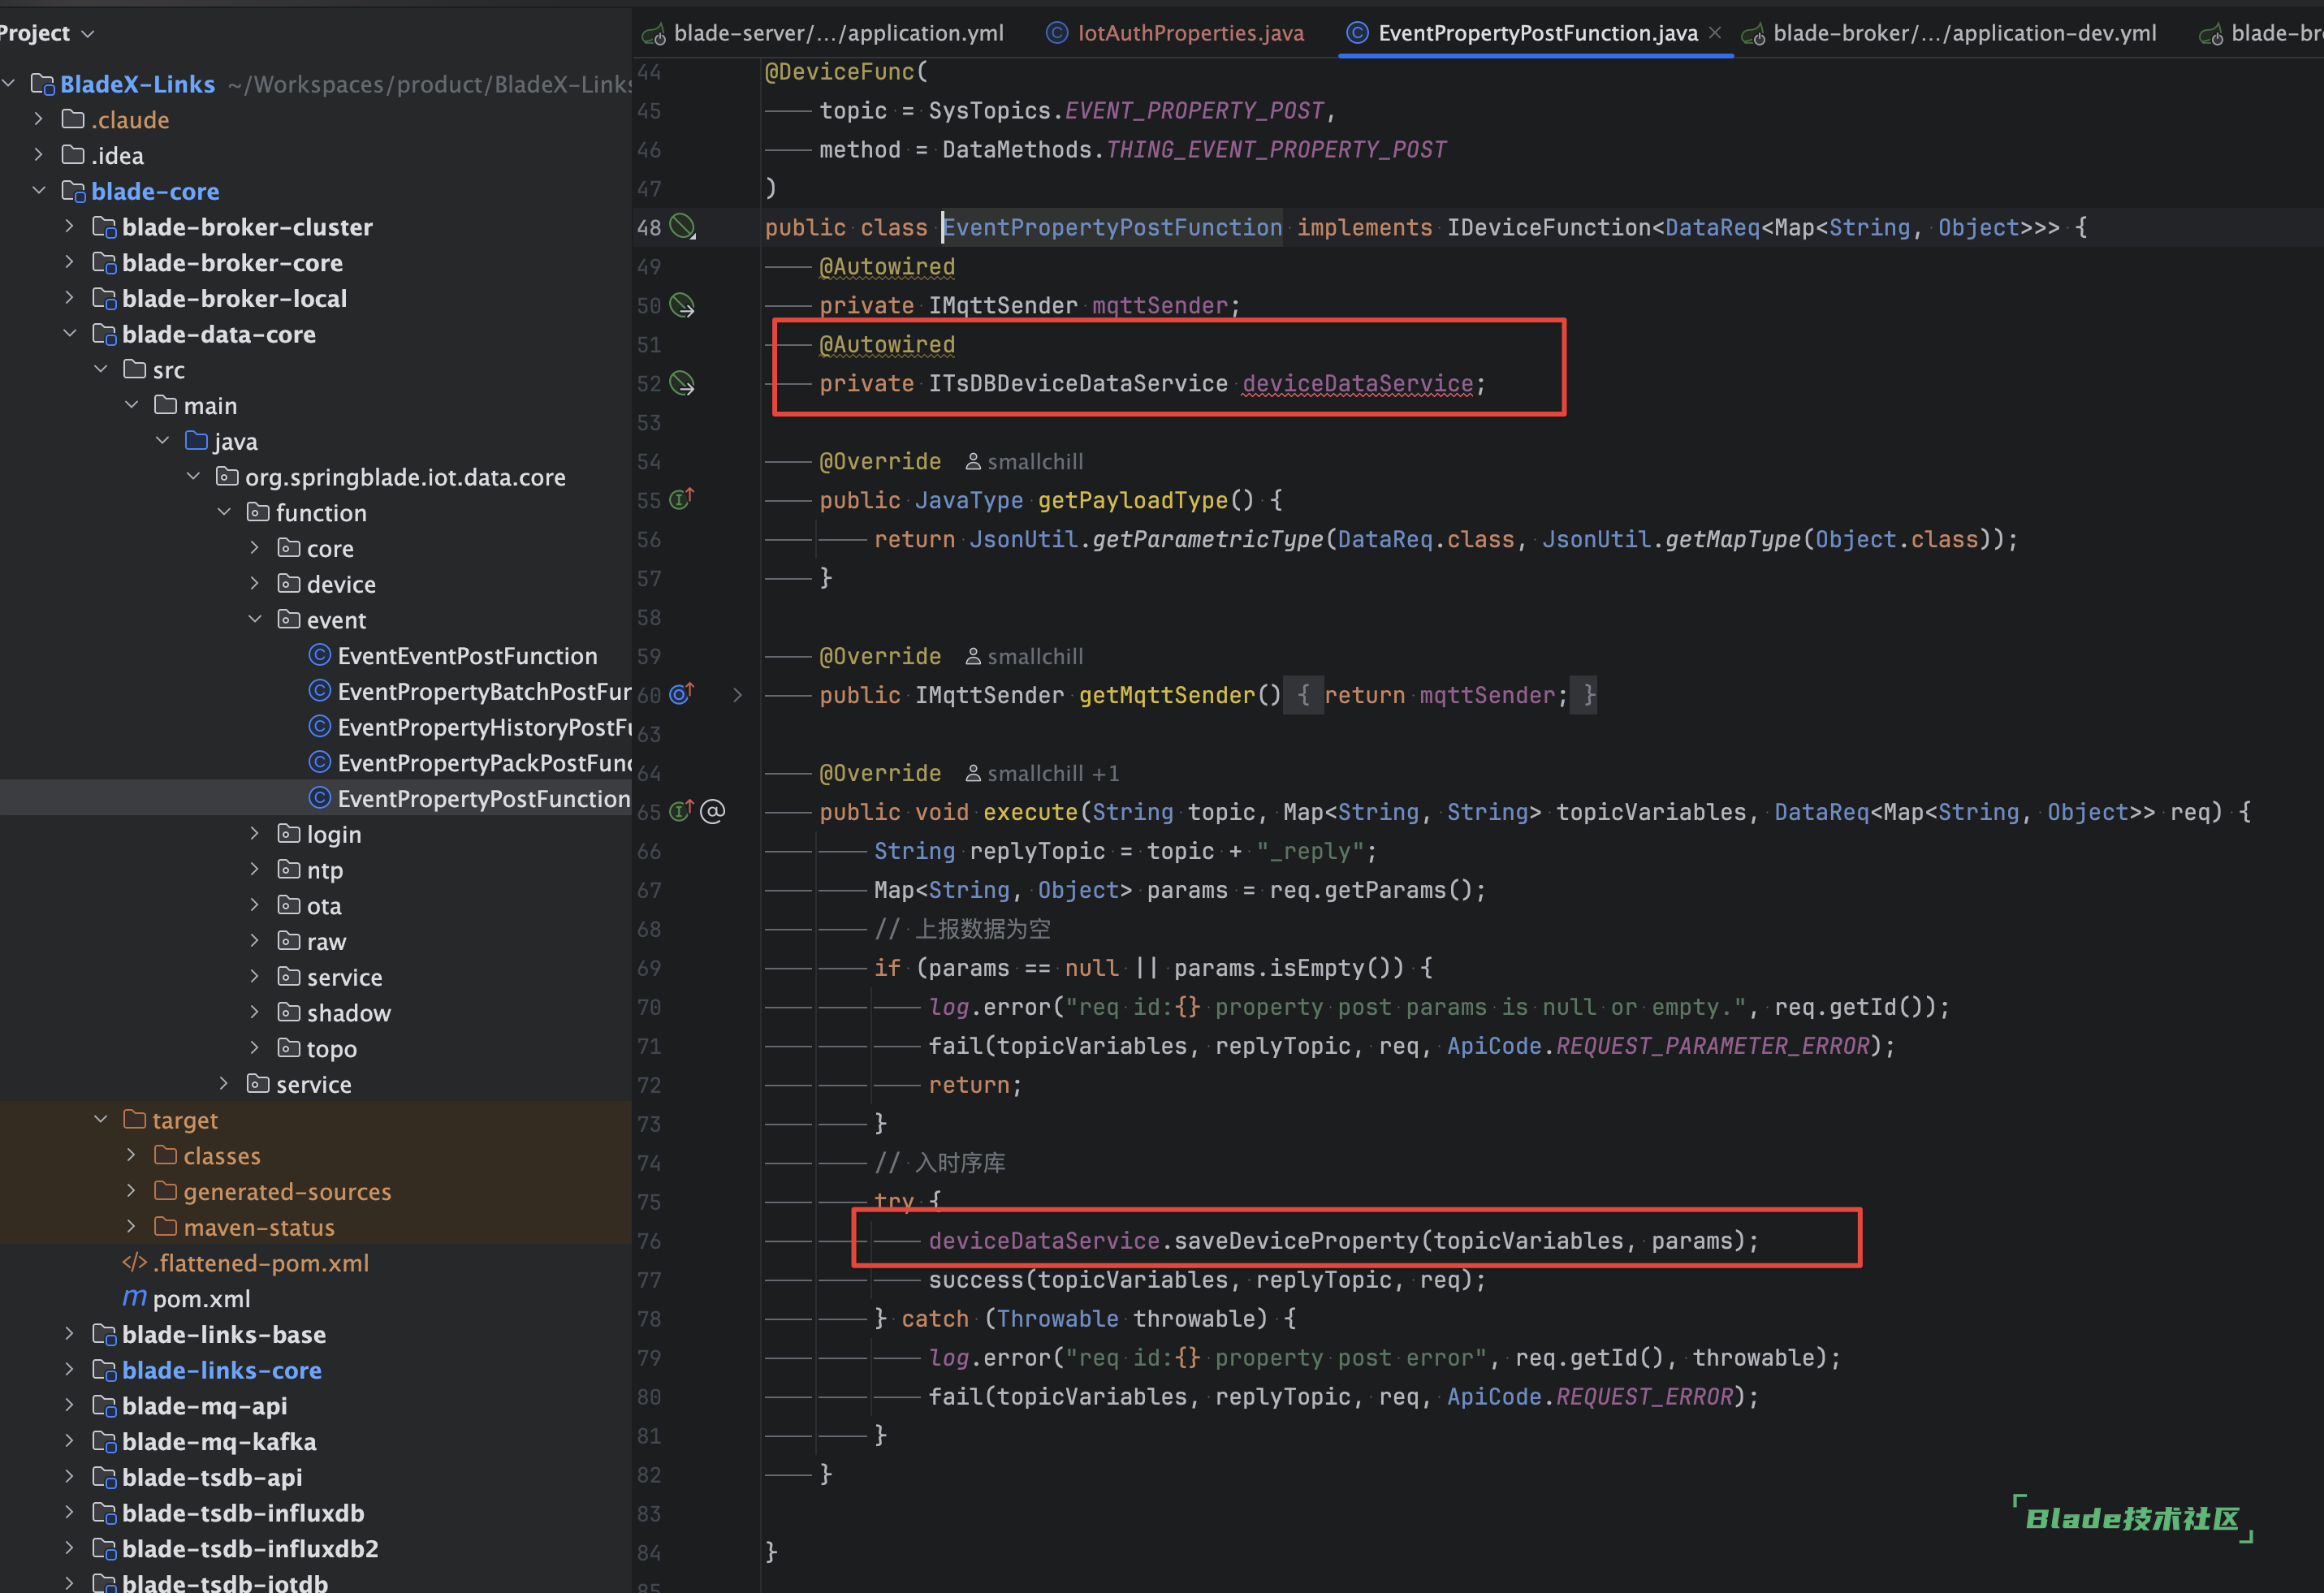The height and width of the screenshot is (1593, 2324).
Task: Close the EventPropertyPostFunction.java tab
Action: click(x=1715, y=33)
